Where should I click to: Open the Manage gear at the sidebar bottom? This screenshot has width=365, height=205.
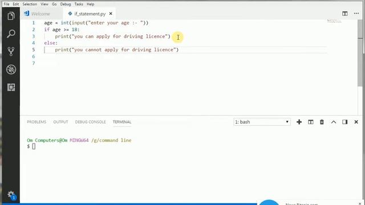pyautogui.click(x=11, y=195)
